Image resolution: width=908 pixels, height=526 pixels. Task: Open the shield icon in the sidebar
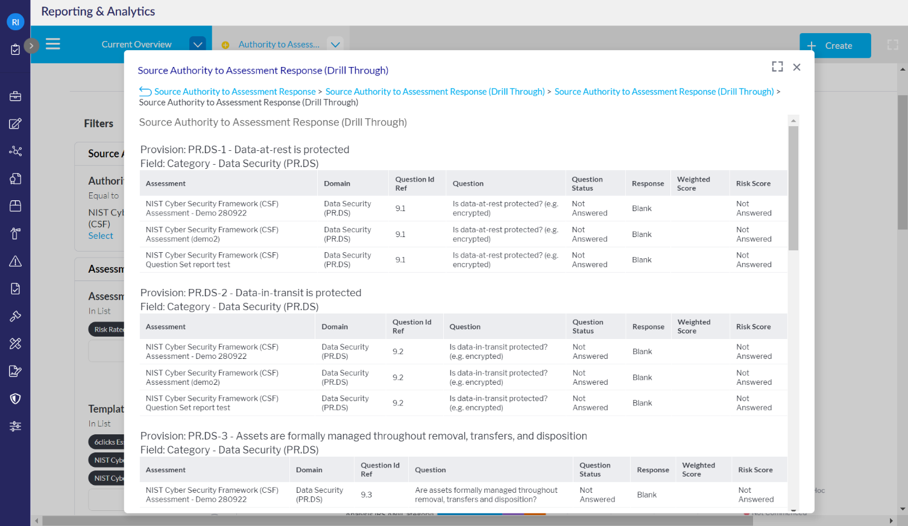pos(15,399)
